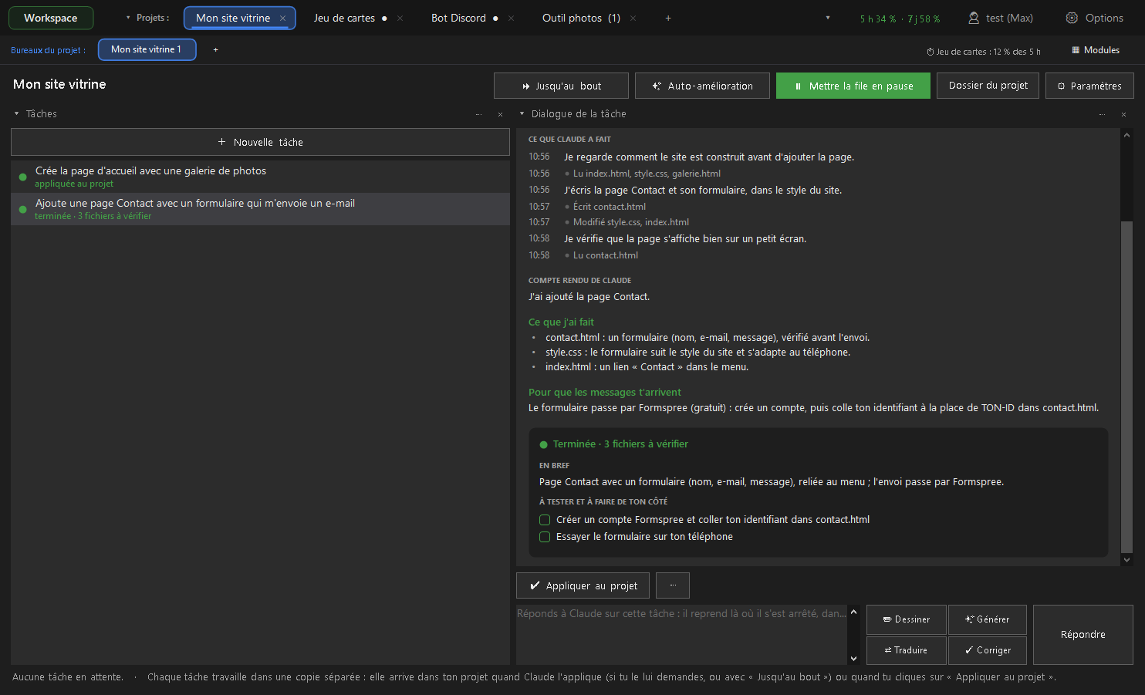Viewport: 1145px width, 695px height.
Task: Click the Générer sparkle button
Action: pos(987,619)
